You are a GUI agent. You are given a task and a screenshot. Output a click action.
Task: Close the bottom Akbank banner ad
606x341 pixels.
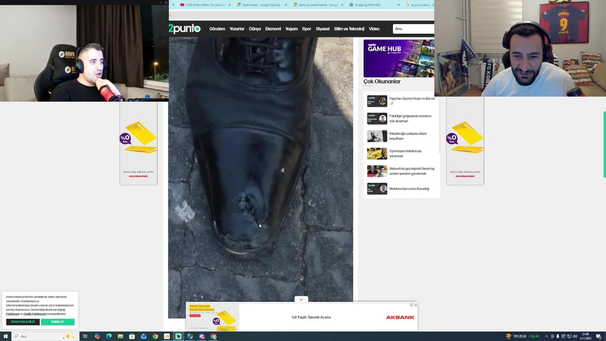(x=416, y=305)
